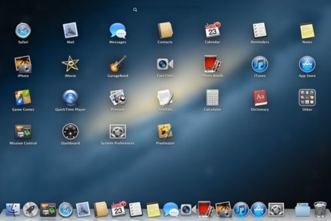Click Safari compass in the Dock
Image resolution: width=331 pixels, height=221 pixels.
point(66,210)
